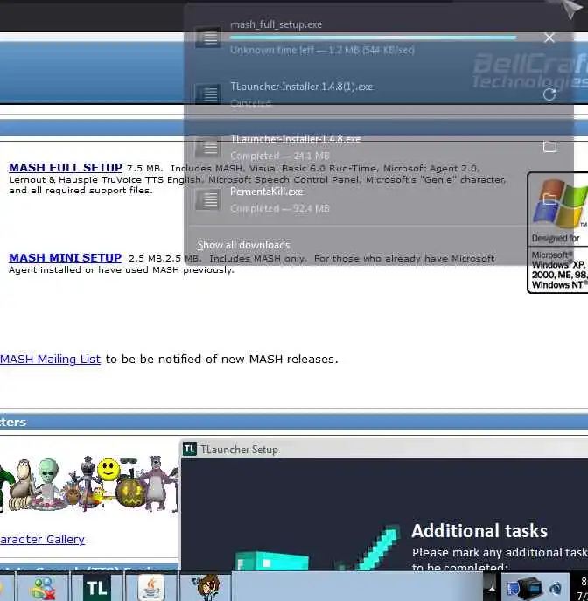
Task: Click the mash_full_setup.exe file icon
Action: (208, 37)
